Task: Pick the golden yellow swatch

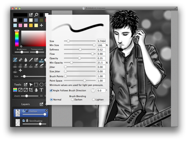Action: pos(31,25)
